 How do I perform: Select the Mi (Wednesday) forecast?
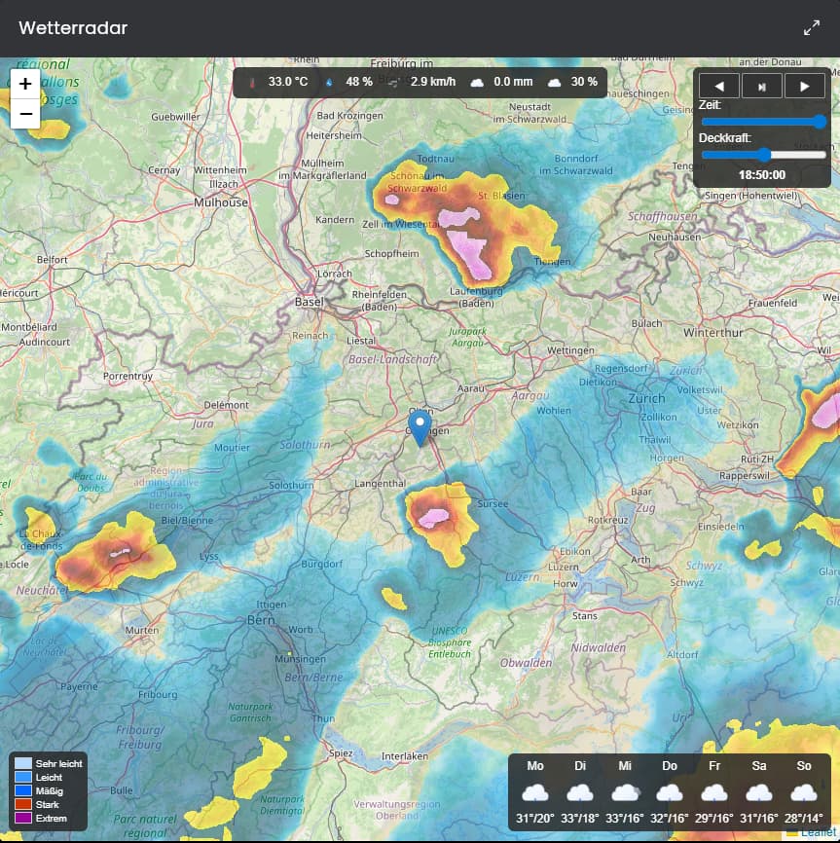point(625,792)
